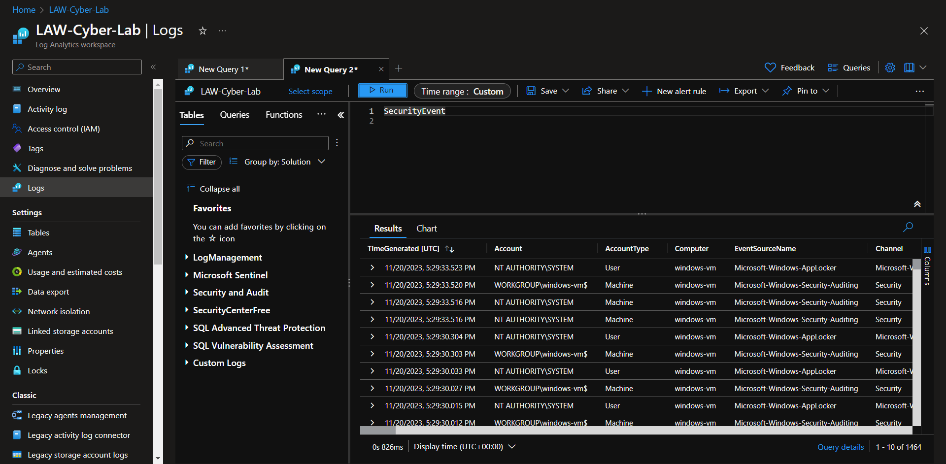946x464 pixels.
Task: Create a New alert rule
Action: tap(674, 91)
